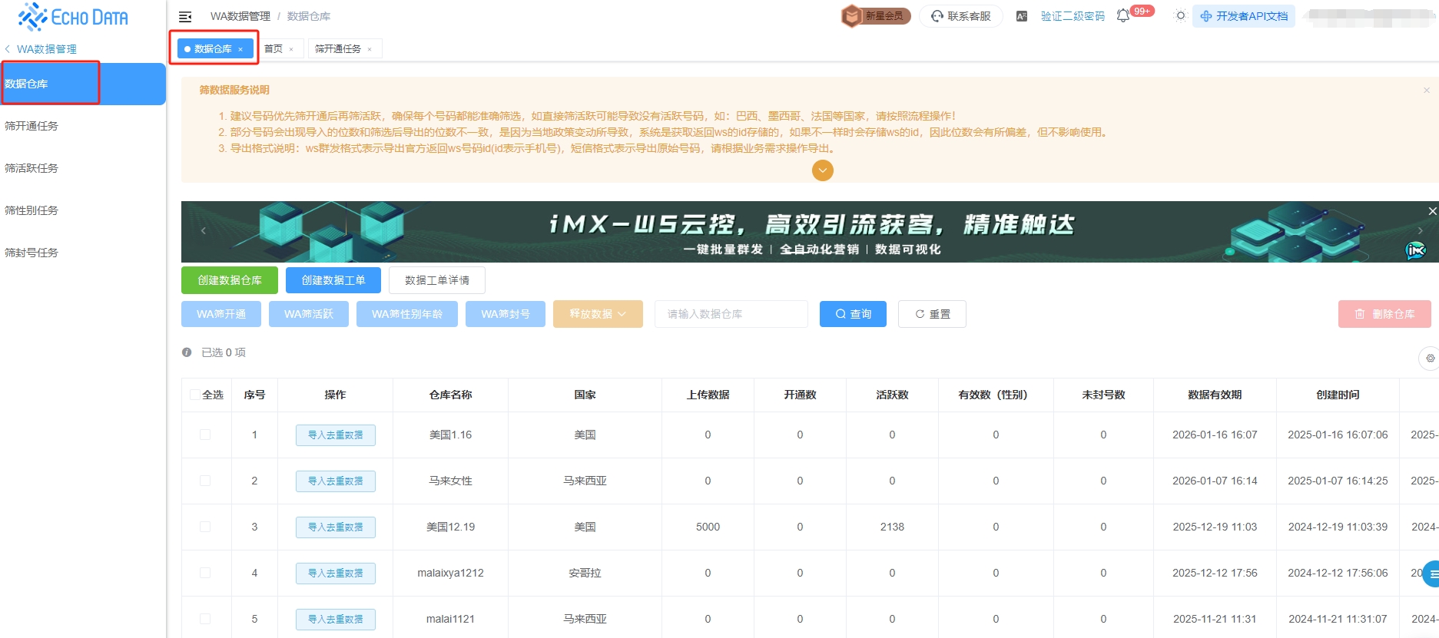
Task: Click 导入去重数据 for 美国12.19
Action: pos(336,527)
